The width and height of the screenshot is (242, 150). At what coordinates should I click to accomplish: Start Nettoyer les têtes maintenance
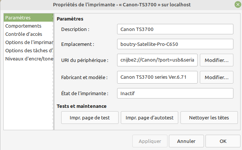pyautogui.click(x=208, y=118)
